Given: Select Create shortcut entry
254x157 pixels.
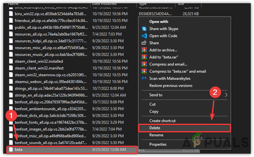Looking at the screenshot, I should click(162, 121).
